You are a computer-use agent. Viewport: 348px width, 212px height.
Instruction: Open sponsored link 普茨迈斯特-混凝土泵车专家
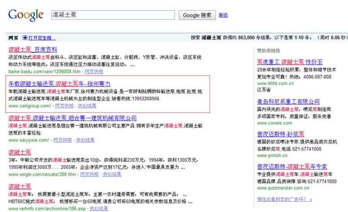pos(292,166)
